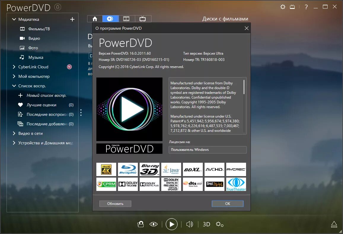Image resolution: width=343 pixels, height=234 pixels.
Task: Click the CPRM logo
Action: pyautogui.click(x=106, y=184)
